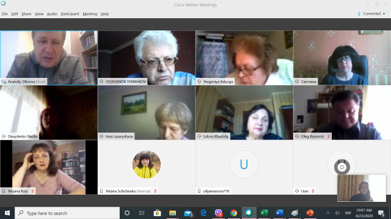391x219 pixels.
Task: Click audio icon beside OLEKSANDR YERMAKOV name
Action: point(101,82)
